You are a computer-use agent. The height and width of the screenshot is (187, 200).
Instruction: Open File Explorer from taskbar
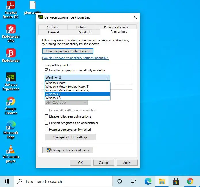pyautogui.click(x=162, y=181)
